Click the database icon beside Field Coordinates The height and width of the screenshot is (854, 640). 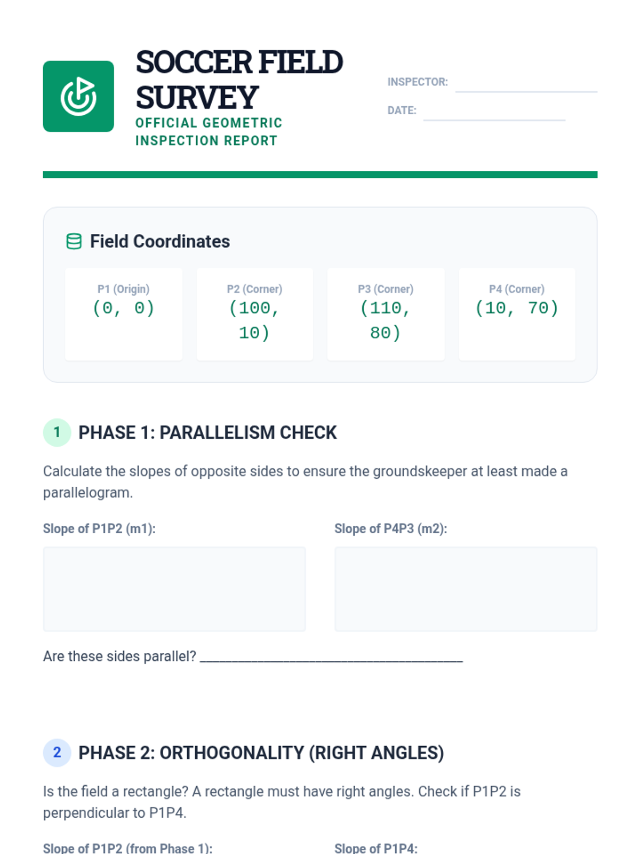click(74, 241)
